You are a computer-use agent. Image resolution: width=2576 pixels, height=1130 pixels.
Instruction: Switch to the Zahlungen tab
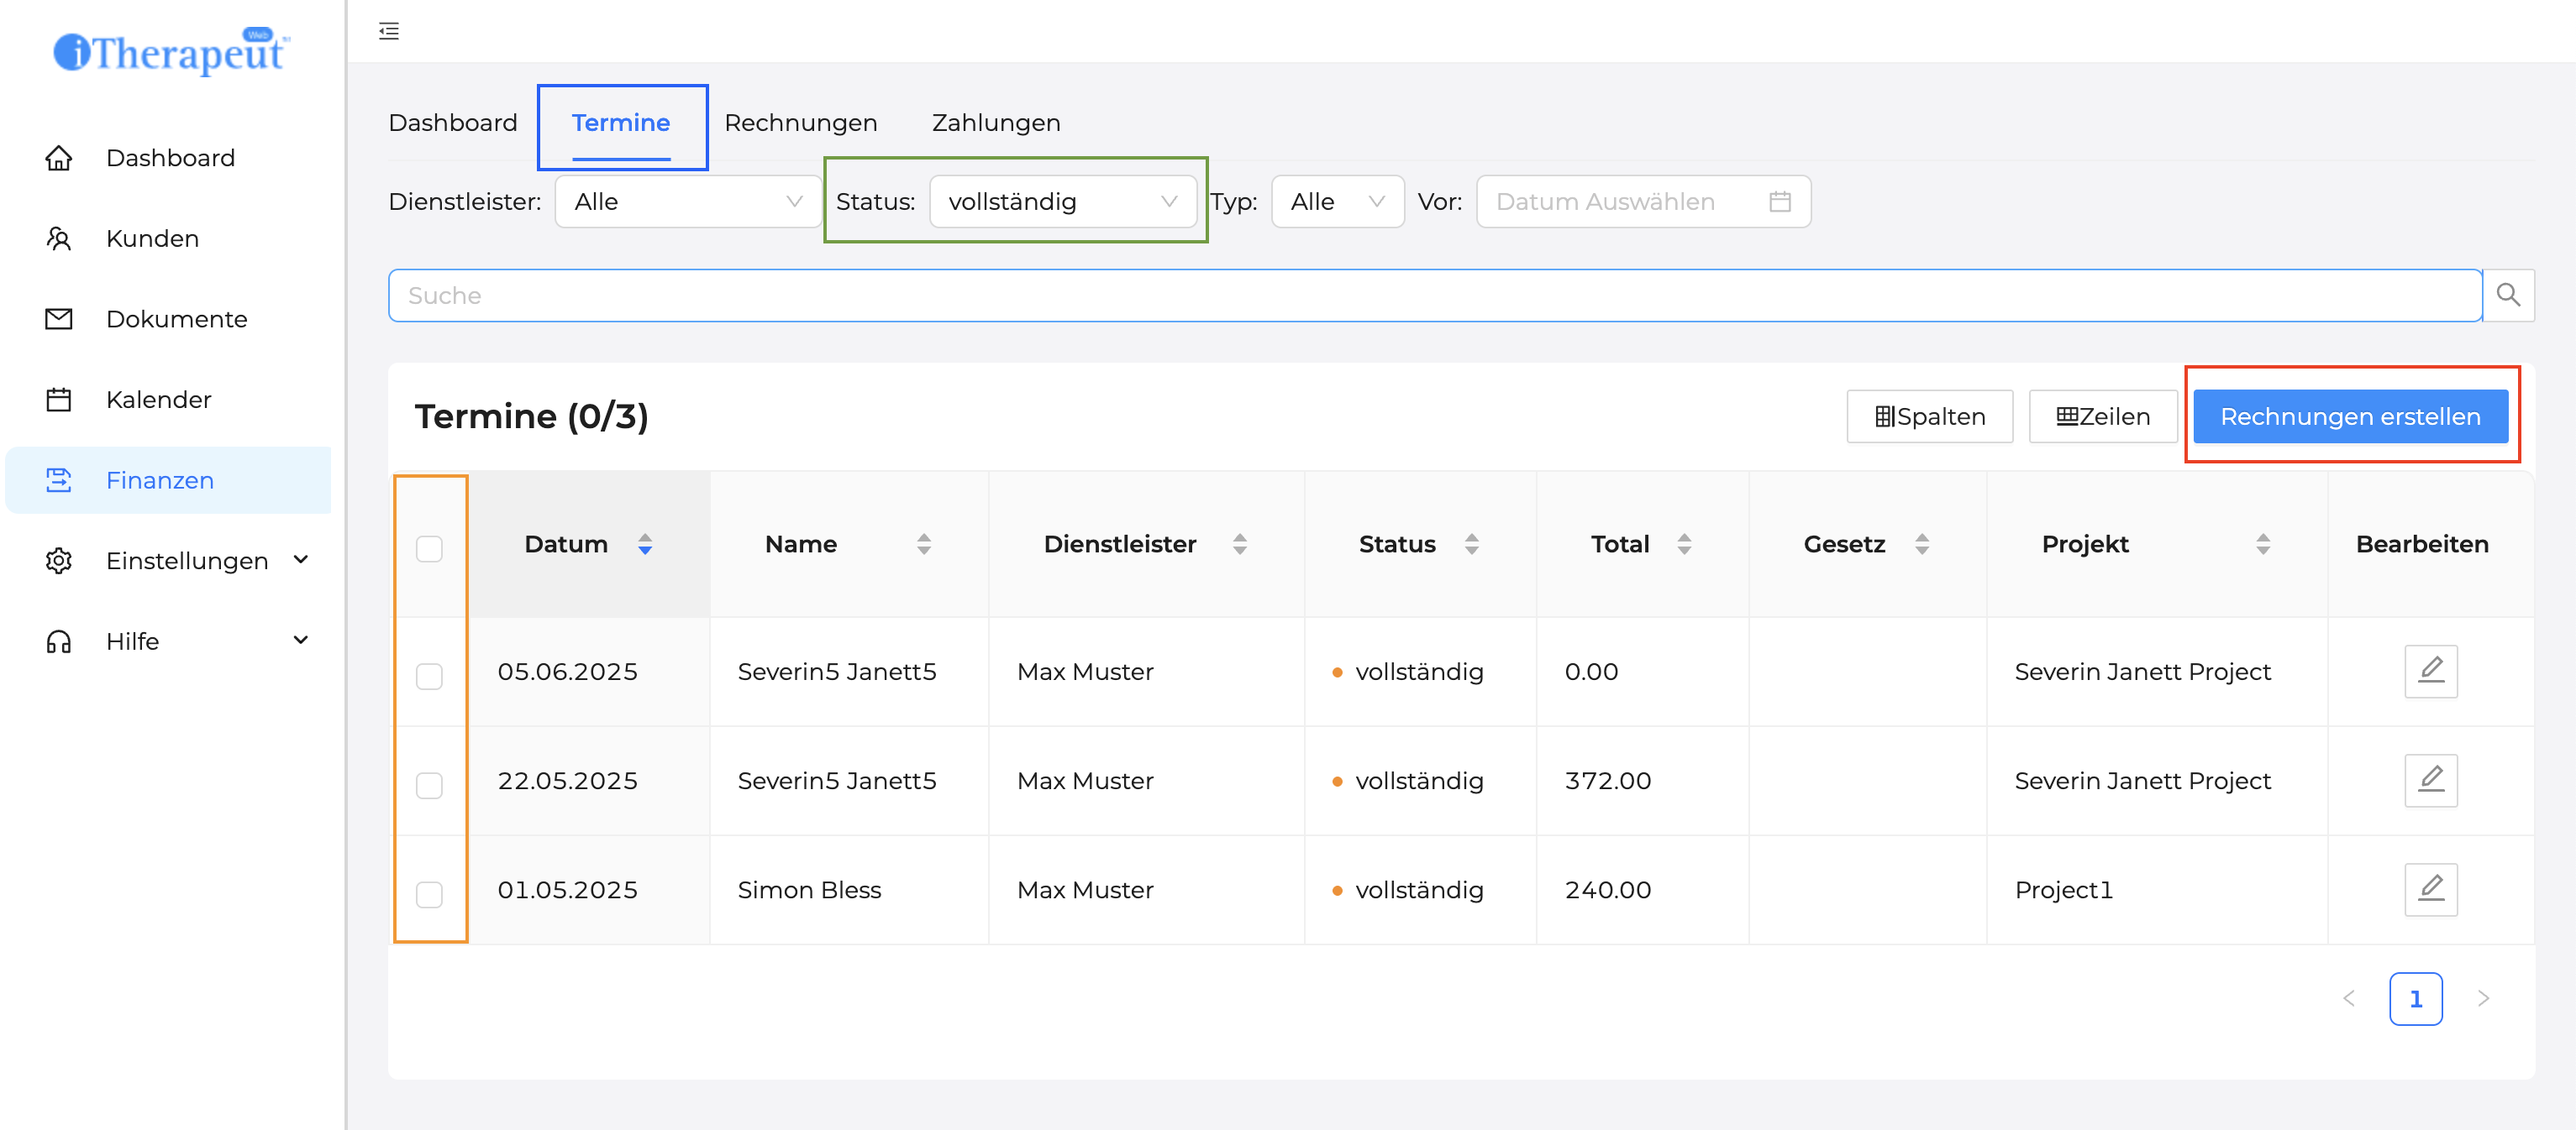pyautogui.click(x=995, y=123)
